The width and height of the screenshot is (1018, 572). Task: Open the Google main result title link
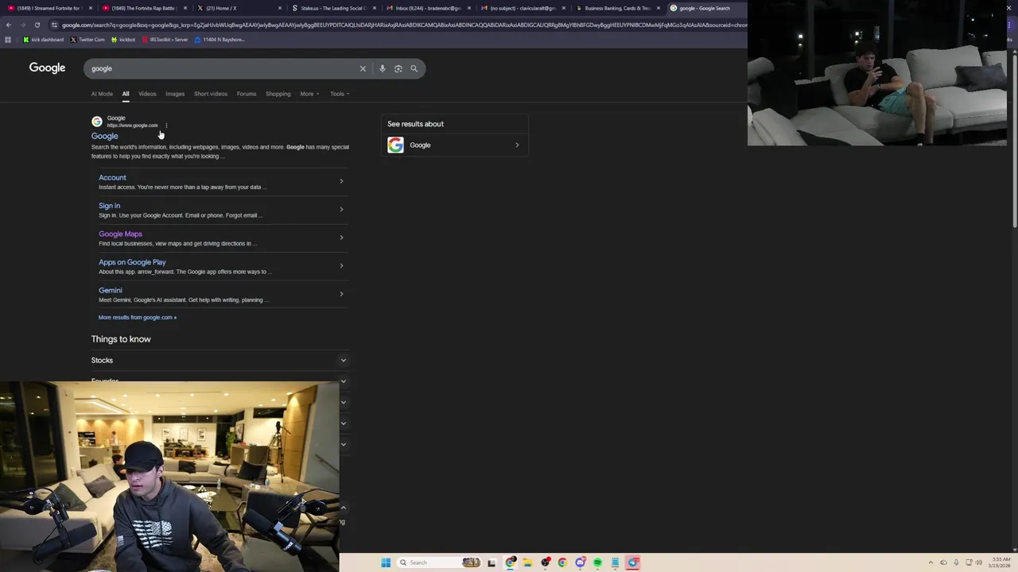click(x=104, y=136)
